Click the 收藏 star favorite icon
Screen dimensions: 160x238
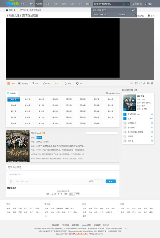pos(45,83)
